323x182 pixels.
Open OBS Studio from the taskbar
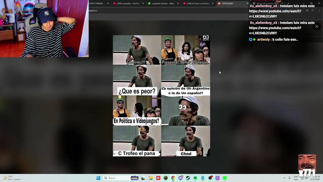coord(210,178)
